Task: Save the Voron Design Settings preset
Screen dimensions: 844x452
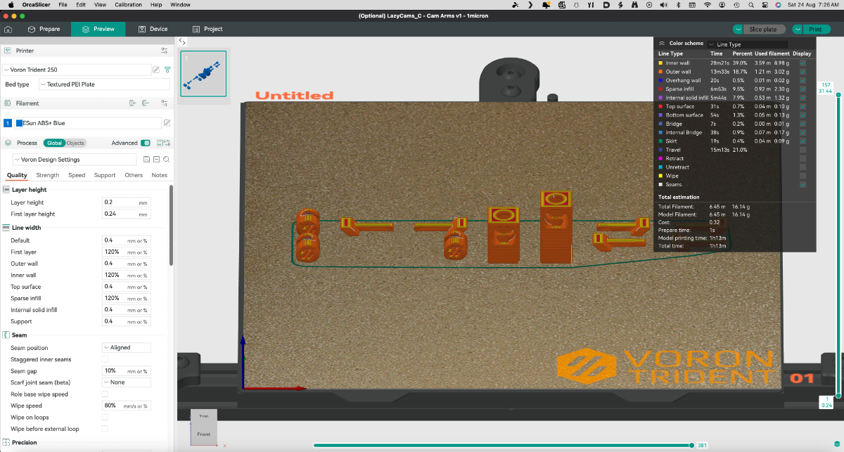Action: tap(146, 160)
